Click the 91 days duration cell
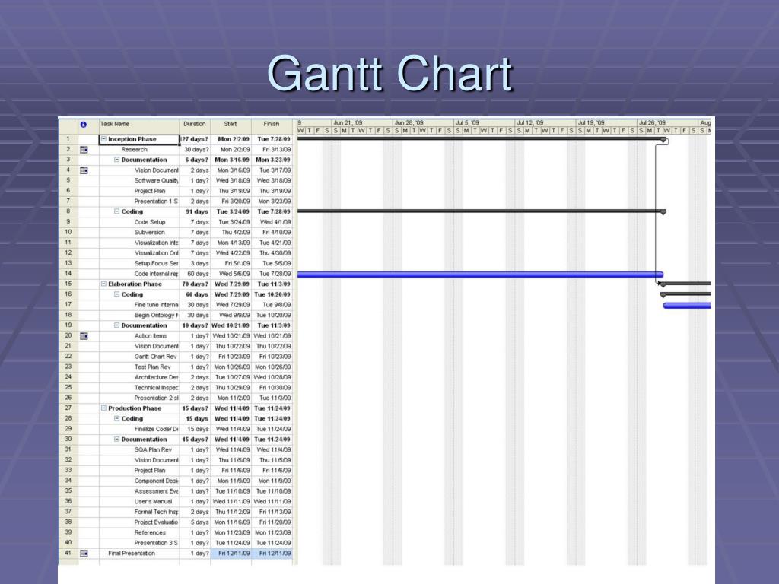Viewport: 779px width, 584px height. (x=195, y=211)
